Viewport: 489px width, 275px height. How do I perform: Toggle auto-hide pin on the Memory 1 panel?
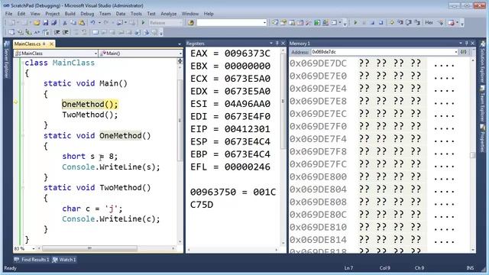click(x=467, y=44)
